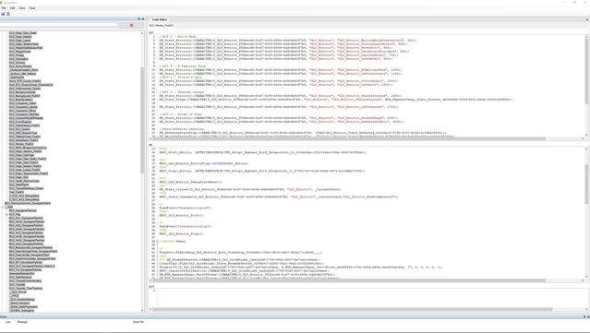Select GLO_Tutorials in the goal tree

pos(17,284)
